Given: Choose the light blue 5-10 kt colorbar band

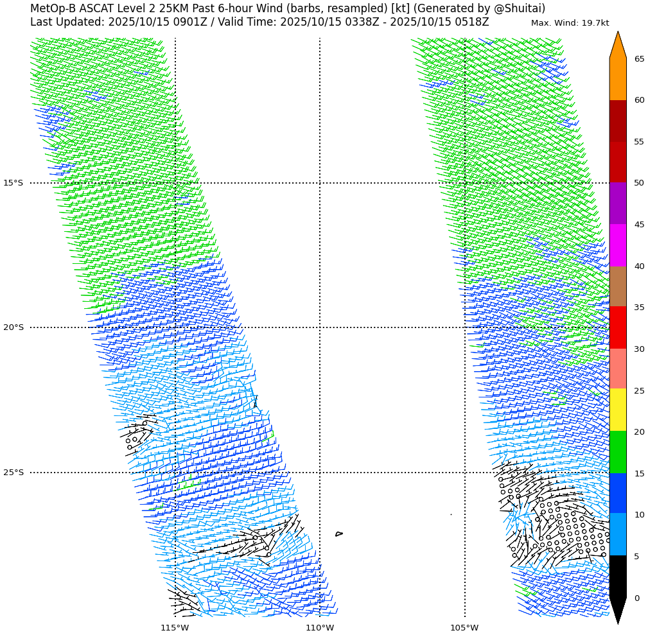Looking at the screenshot, I should pos(617,534).
